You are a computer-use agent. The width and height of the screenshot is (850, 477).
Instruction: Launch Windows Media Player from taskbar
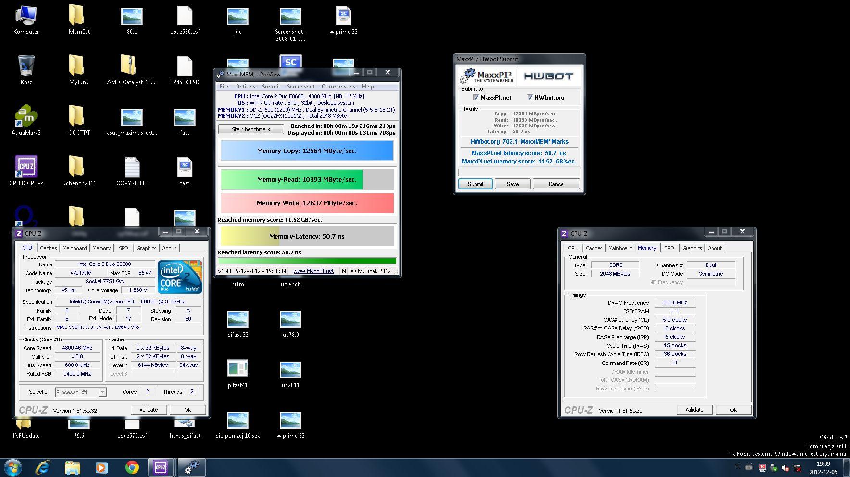101,467
